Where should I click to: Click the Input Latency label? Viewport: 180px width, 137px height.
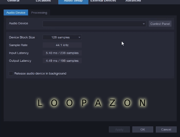[19, 53]
